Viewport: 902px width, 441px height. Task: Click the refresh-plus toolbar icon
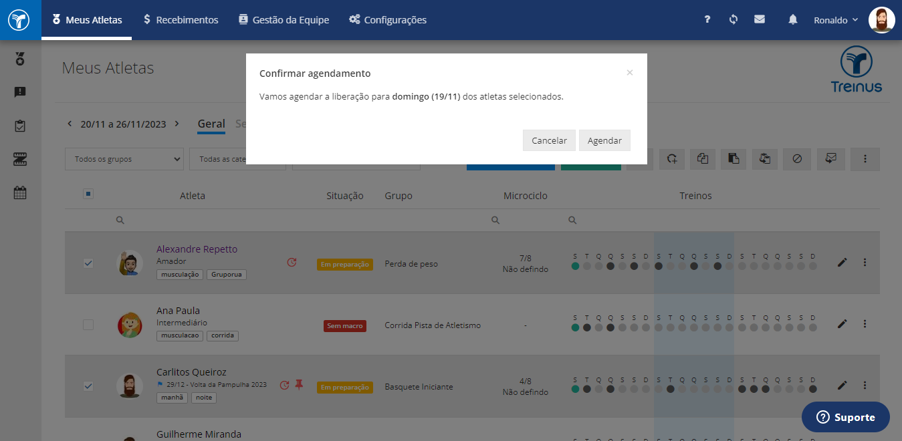(672, 159)
